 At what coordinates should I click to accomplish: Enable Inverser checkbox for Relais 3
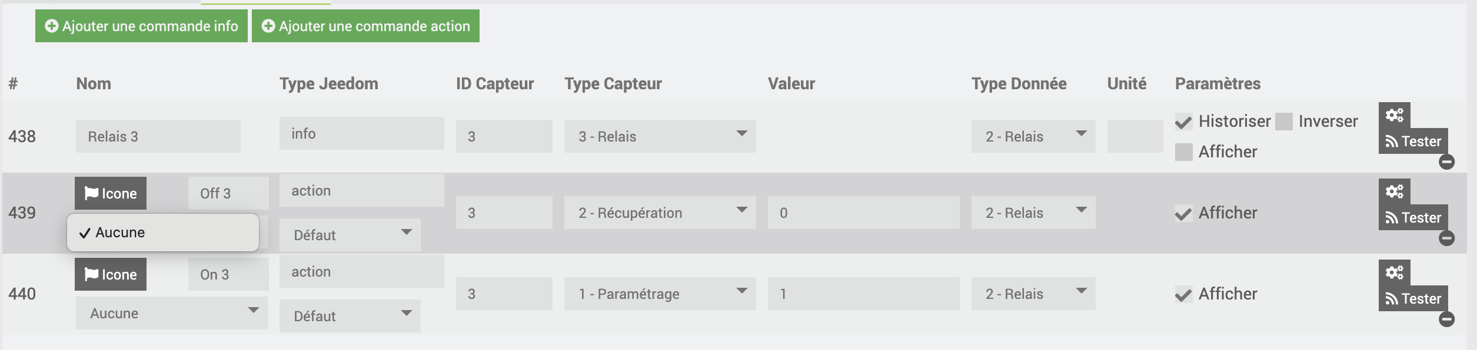[1284, 122]
